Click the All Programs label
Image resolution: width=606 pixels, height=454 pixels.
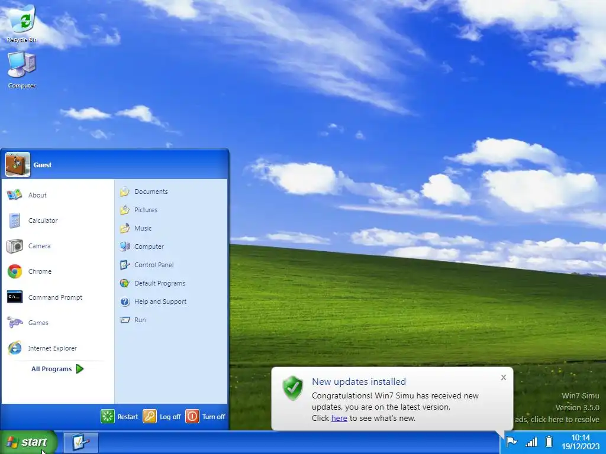click(x=51, y=369)
